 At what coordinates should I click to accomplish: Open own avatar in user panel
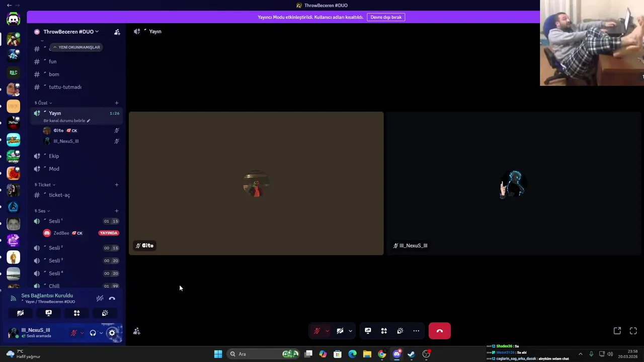(13, 333)
